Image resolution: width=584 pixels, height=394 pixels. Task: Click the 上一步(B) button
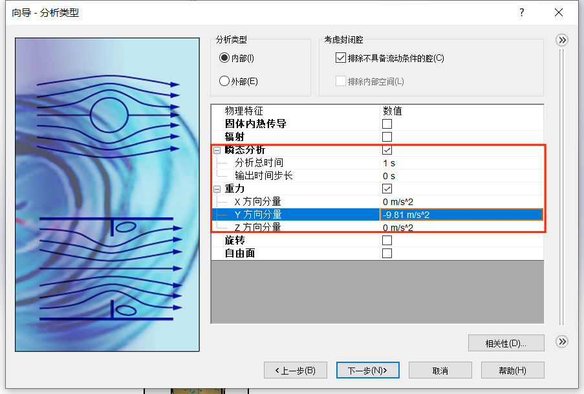(295, 370)
